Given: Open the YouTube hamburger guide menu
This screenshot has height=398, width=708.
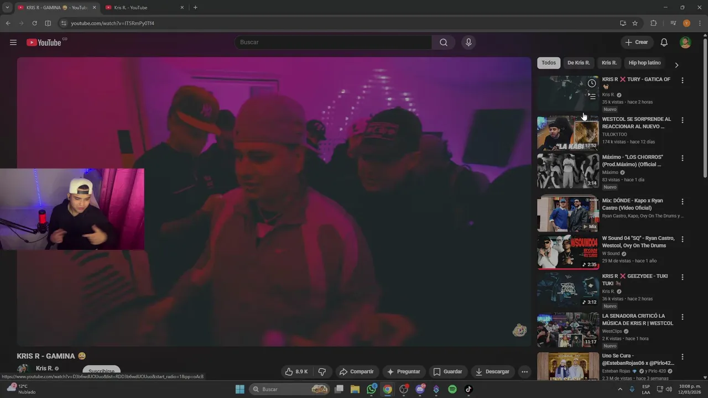Looking at the screenshot, I should click(13, 43).
